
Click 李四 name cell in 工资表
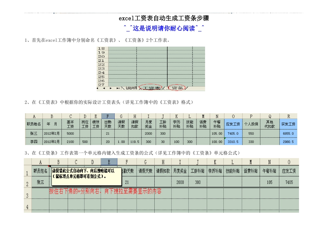click(34, 141)
